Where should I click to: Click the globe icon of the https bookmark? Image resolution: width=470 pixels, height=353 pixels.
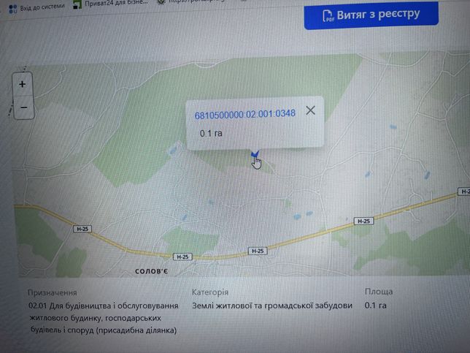(161, 1)
